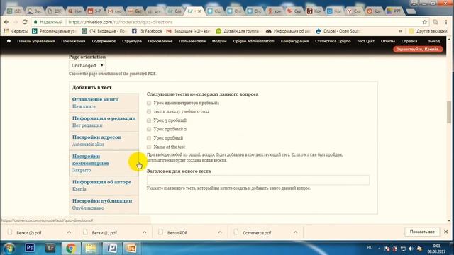Open the Сервисы apps grid icon
The width and height of the screenshot is (454, 255).
(6, 31)
